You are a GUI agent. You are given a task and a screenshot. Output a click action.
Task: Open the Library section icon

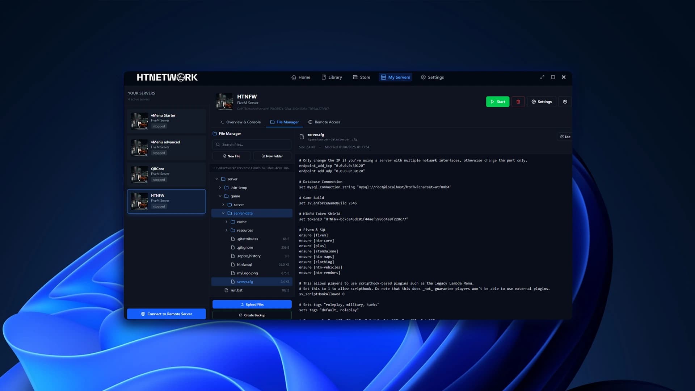[x=323, y=77]
